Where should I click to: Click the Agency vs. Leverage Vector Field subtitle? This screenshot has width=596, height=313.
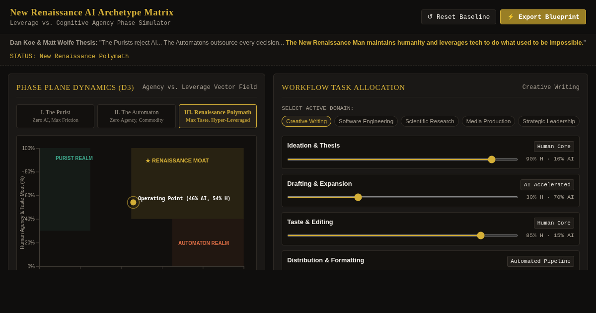tap(200, 87)
